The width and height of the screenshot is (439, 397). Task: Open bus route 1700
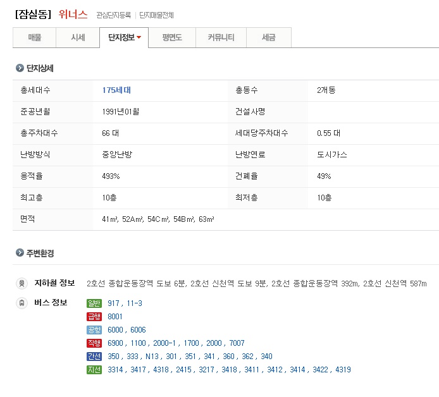191,343
